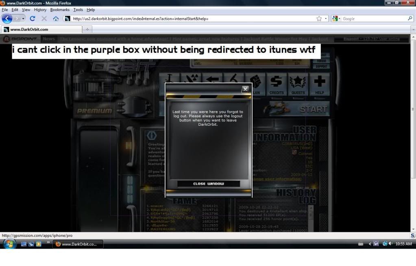
Task: Click the Windows Start orb
Action: click(x=10, y=244)
